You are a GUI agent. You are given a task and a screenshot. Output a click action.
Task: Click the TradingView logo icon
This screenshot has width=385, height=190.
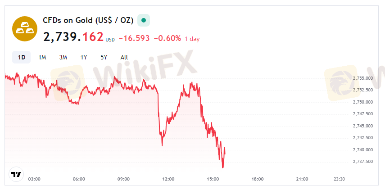point(16,174)
